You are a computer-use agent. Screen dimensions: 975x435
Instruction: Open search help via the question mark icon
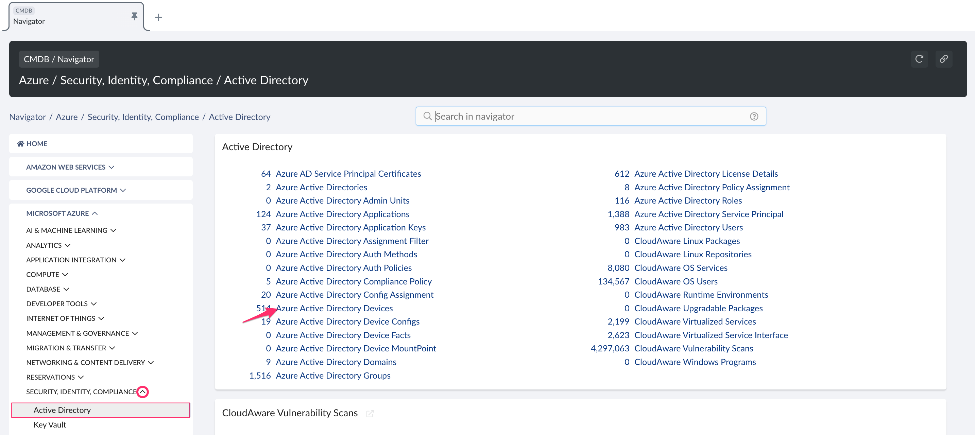[x=754, y=116]
